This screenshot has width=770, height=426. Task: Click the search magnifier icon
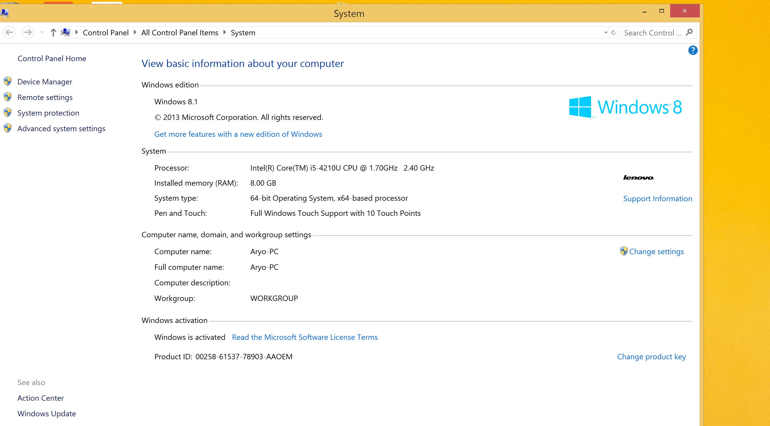689,32
